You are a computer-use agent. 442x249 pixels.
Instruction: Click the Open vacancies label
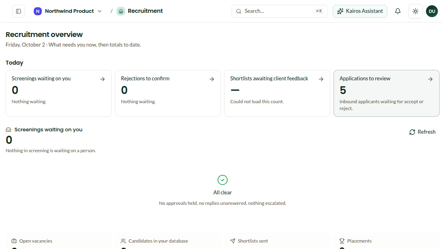point(36,241)
